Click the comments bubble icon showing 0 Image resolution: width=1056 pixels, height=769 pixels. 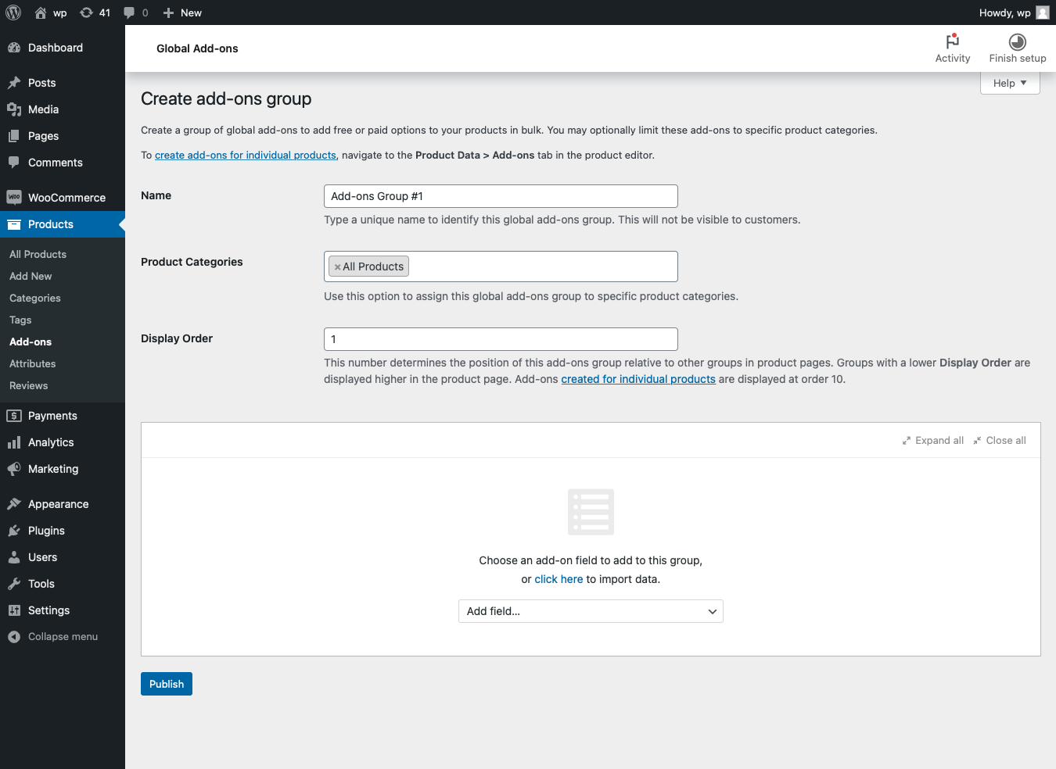pyautogui.click(x=130, y=13)
